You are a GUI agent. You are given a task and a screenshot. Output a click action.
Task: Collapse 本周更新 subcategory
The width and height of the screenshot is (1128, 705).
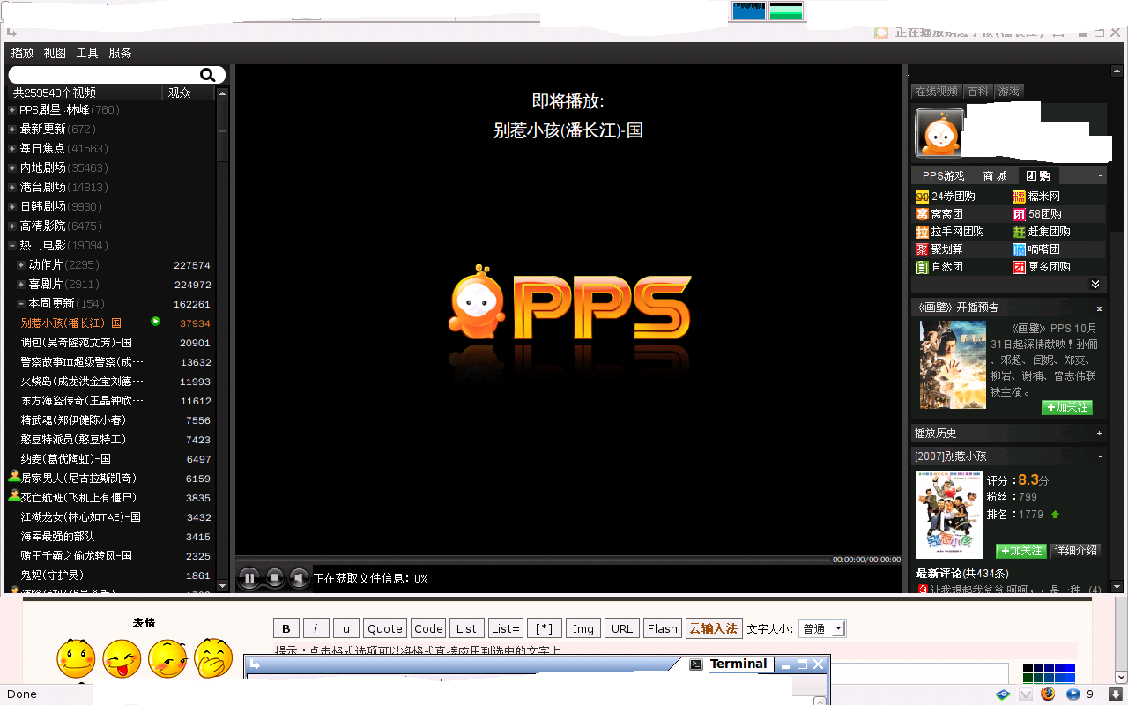[x=21, y=304]
